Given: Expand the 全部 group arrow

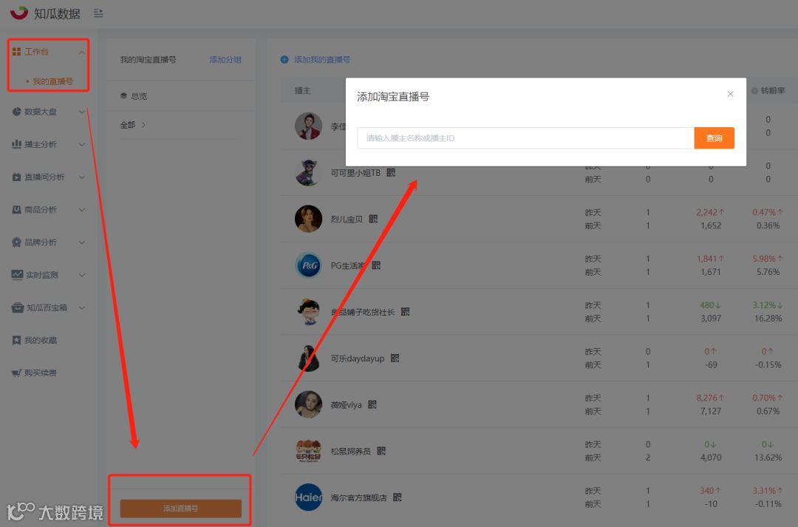Looking at the screenshot, I should [x=143, y=125].
